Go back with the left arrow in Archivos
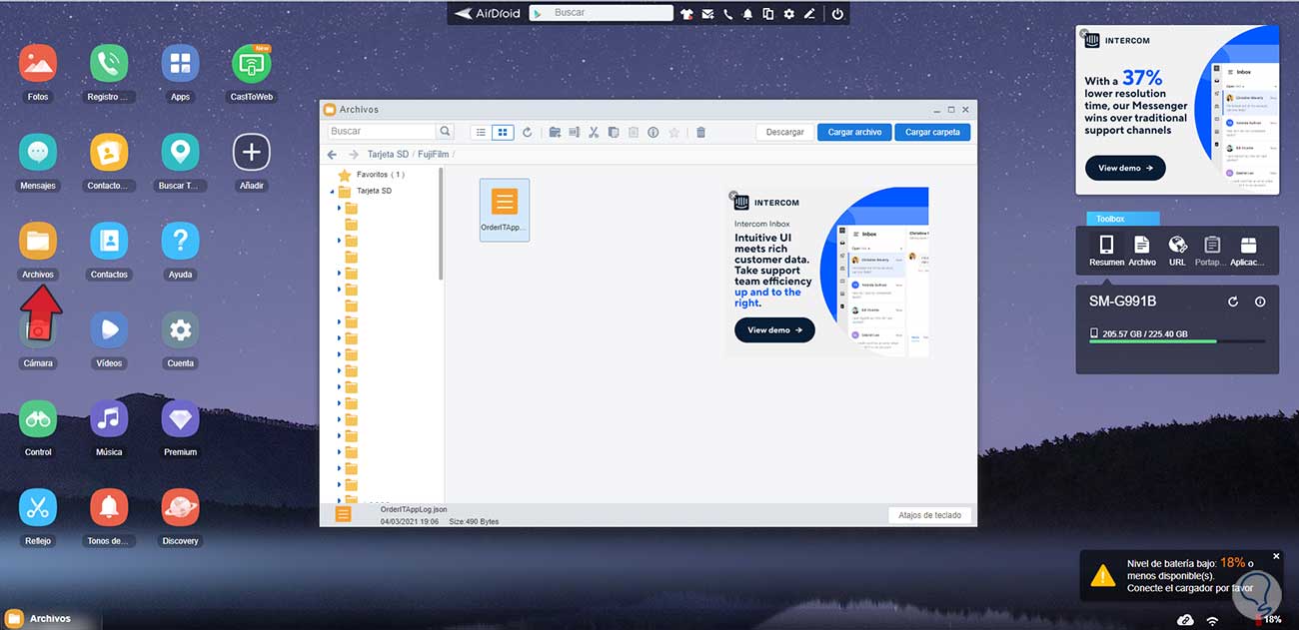 (x=333, y=155)
